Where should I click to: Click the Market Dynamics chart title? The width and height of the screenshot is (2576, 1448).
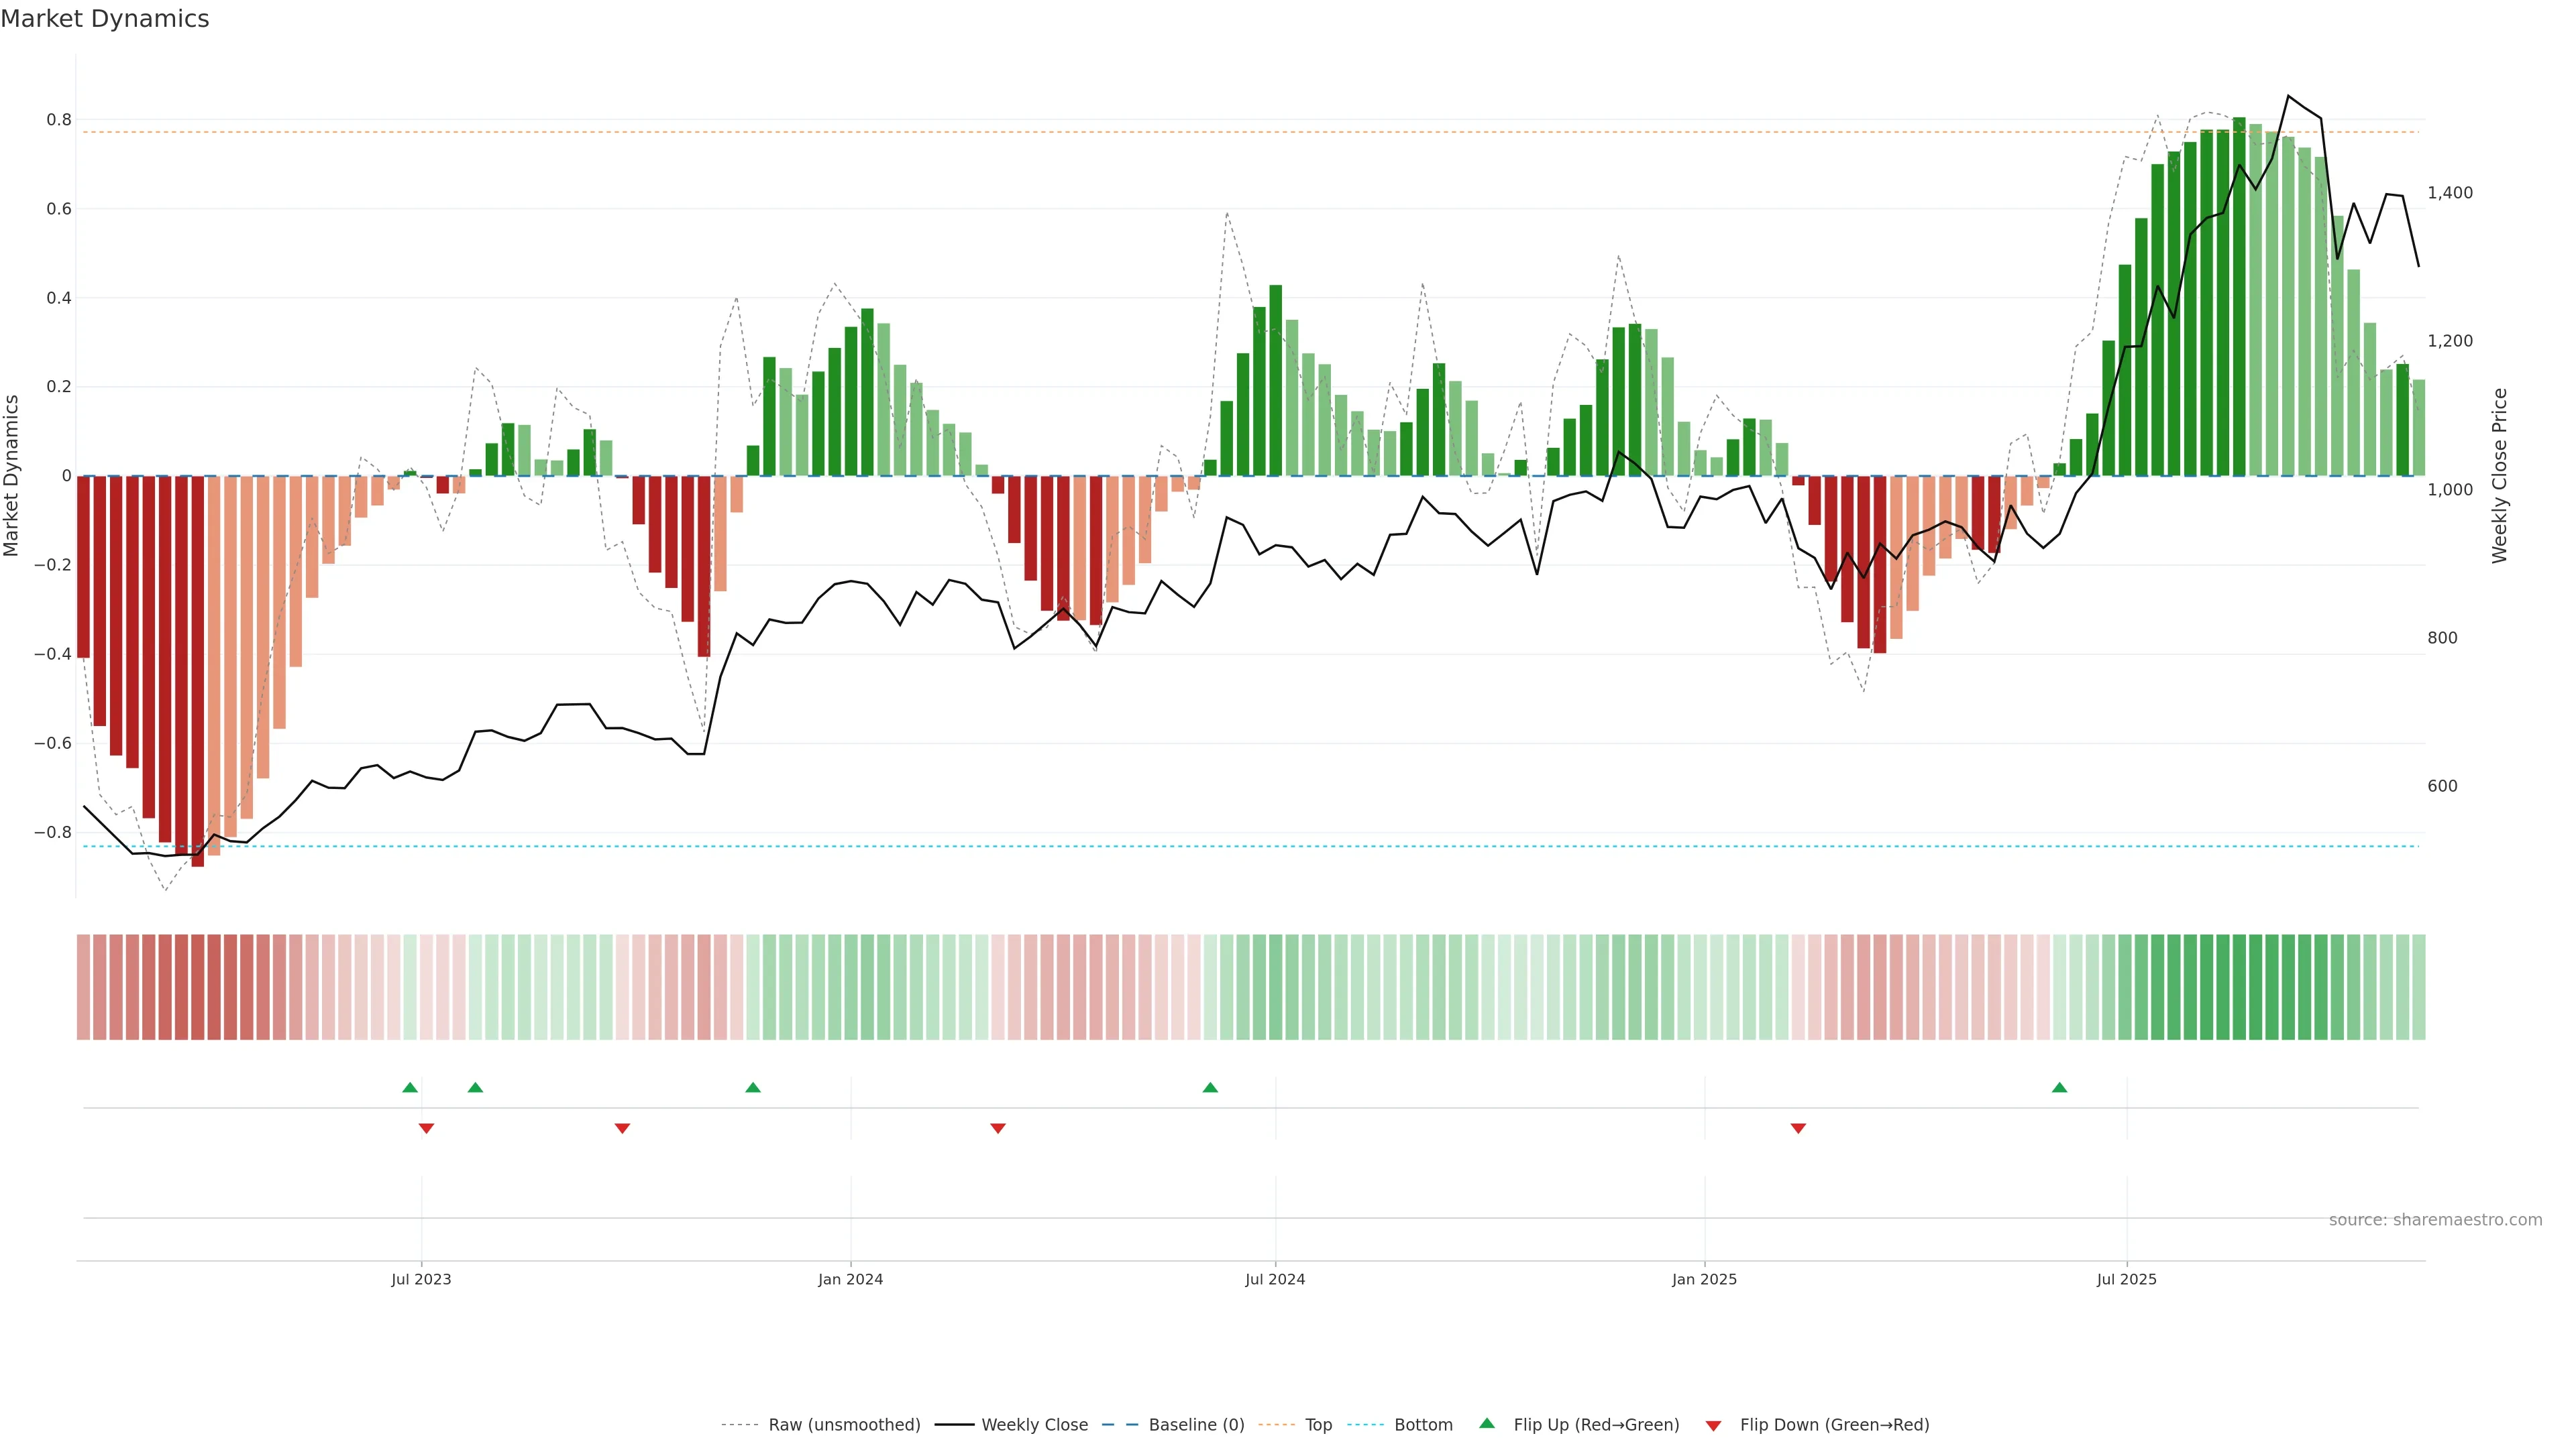105,19
